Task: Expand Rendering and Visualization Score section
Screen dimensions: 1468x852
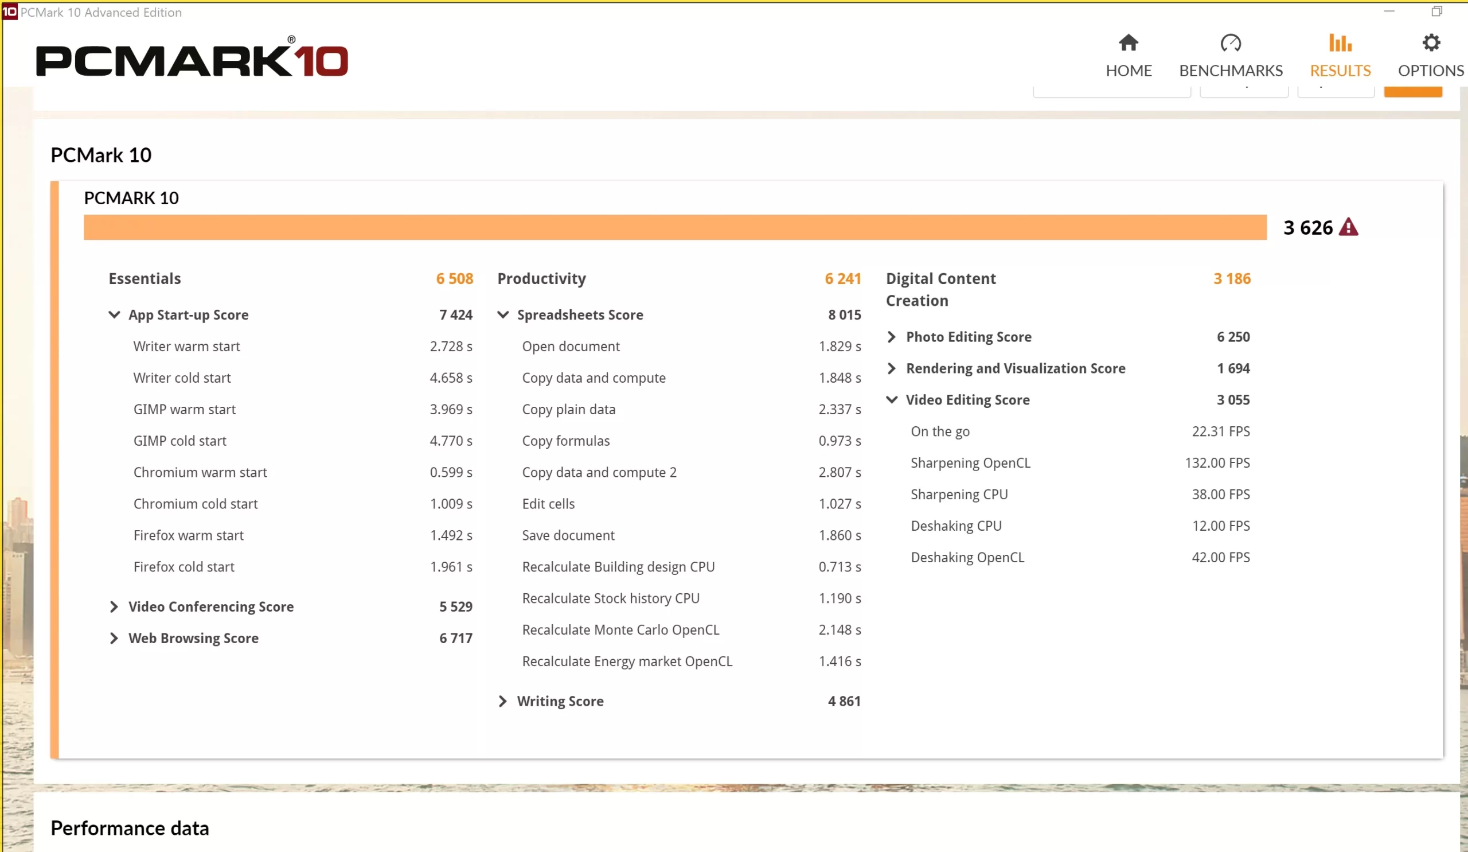Action: [x=891, y=368]
